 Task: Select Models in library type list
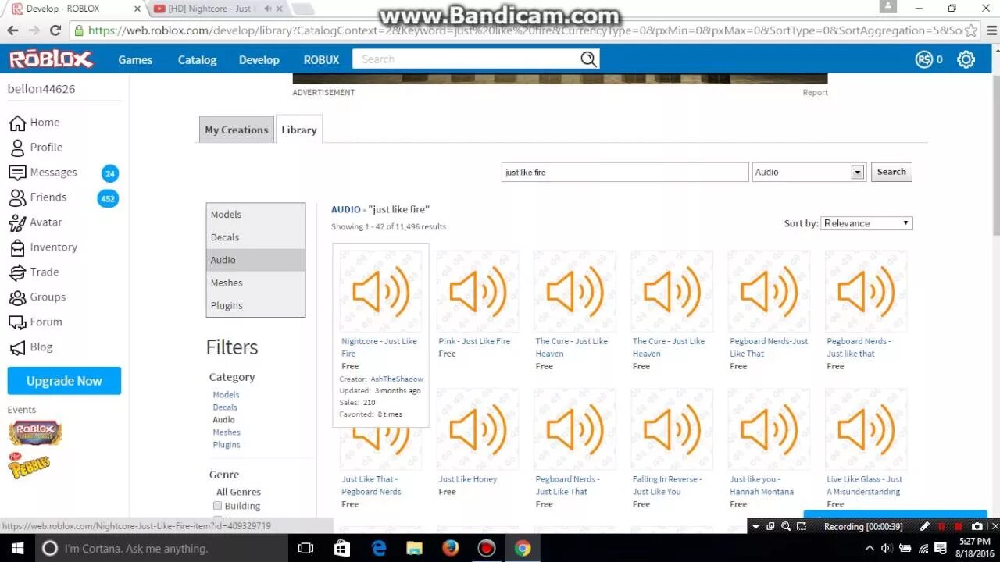pyautogui.click(x=255, y=215)
